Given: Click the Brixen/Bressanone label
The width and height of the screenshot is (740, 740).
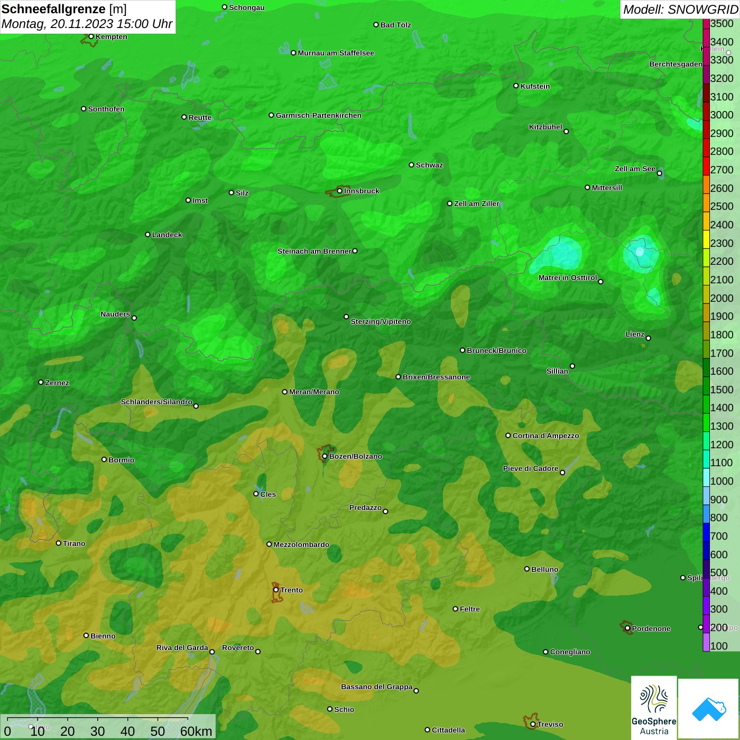Looking at the screenshot, I should pyautogui.click(x=436, y=377).
